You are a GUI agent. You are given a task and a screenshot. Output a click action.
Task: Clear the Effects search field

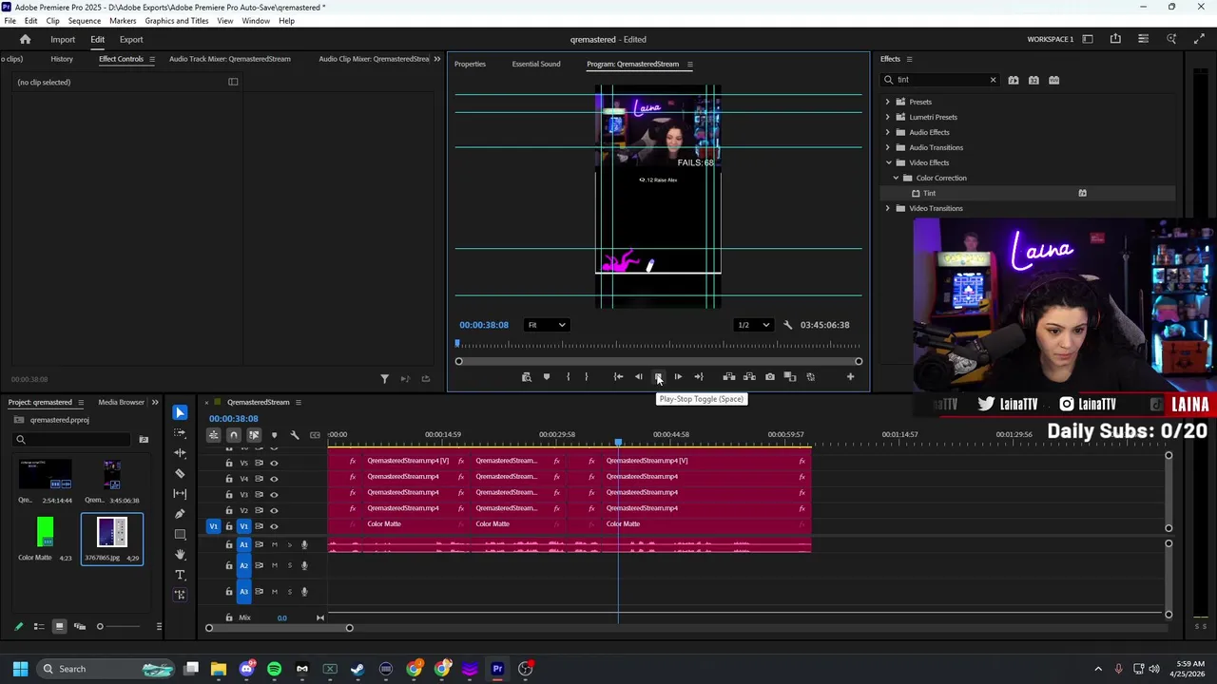point(993,80)
